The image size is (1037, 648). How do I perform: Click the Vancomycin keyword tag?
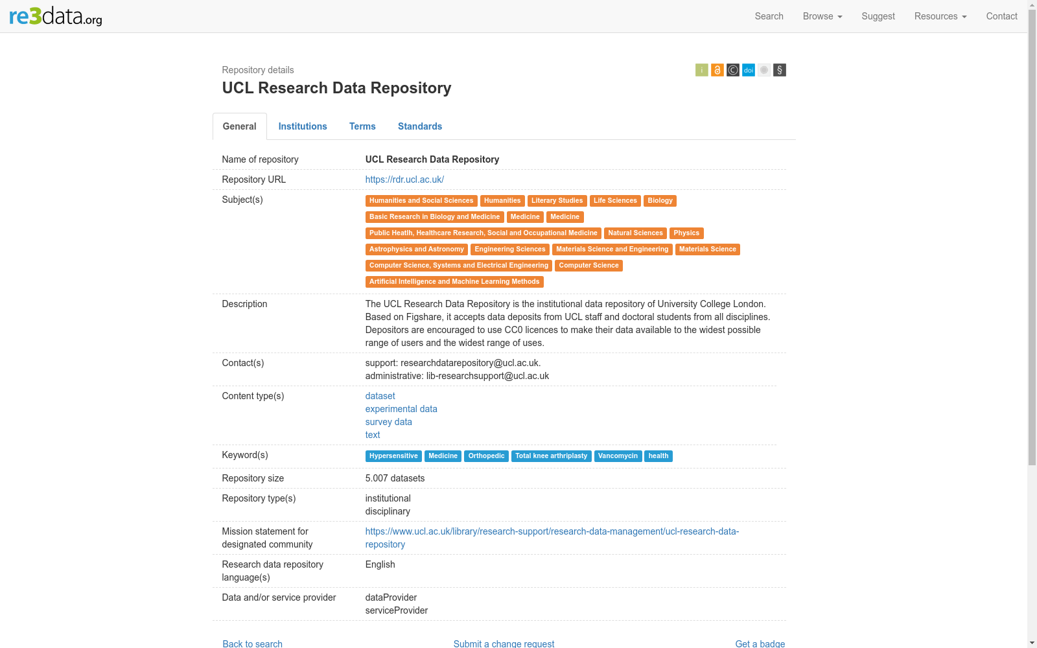(618, 456)
